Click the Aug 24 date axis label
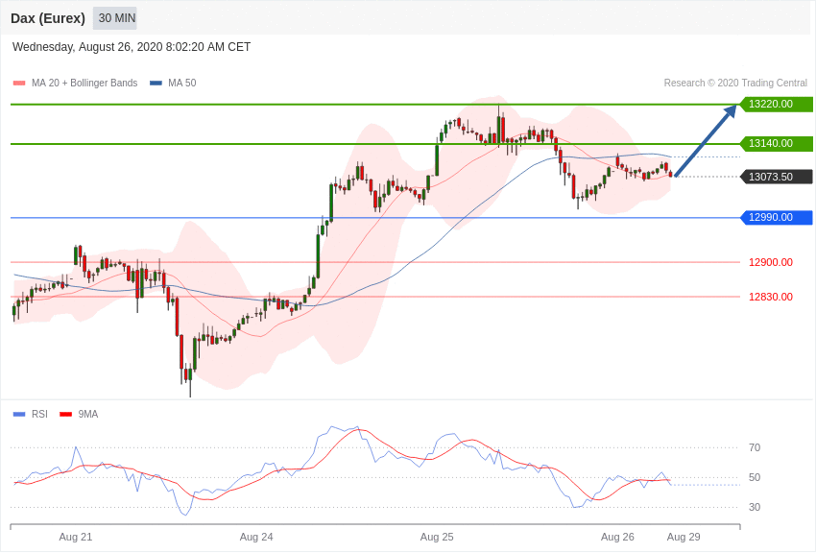 [256, 538]
